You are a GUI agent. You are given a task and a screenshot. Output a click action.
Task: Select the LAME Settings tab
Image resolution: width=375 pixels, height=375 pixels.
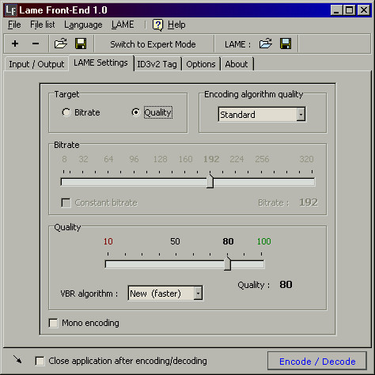click(100, 62)
